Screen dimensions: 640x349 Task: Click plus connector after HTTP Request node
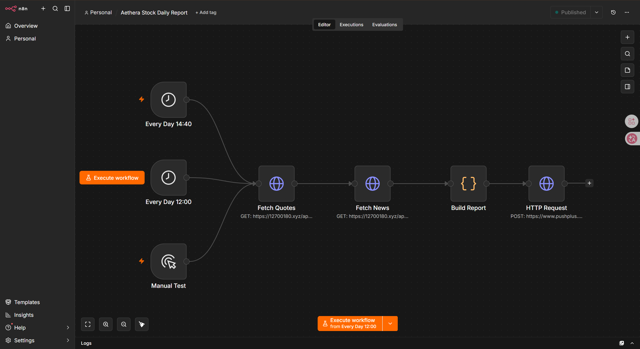pyautogui.click(x=589, y=183)
